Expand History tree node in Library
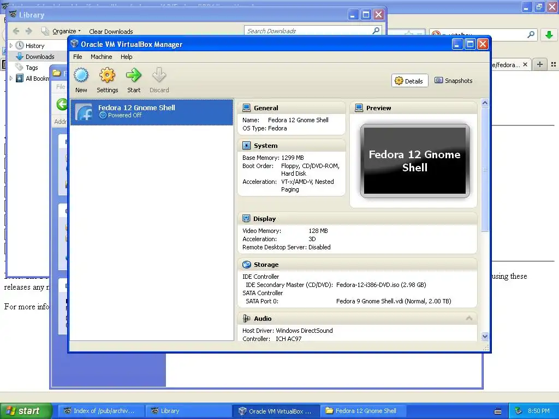This screenshot has width=559, height=419. point(11,46)
